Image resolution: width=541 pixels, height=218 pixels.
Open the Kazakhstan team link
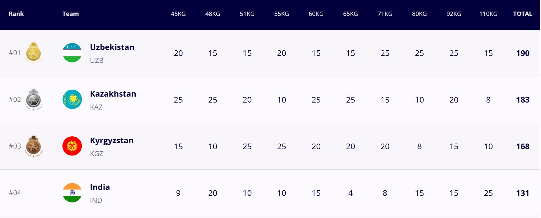click(113, 94)
